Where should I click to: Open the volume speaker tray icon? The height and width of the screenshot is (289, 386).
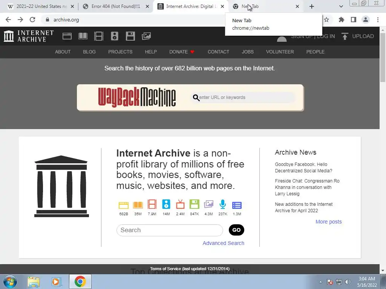[348, 282]
